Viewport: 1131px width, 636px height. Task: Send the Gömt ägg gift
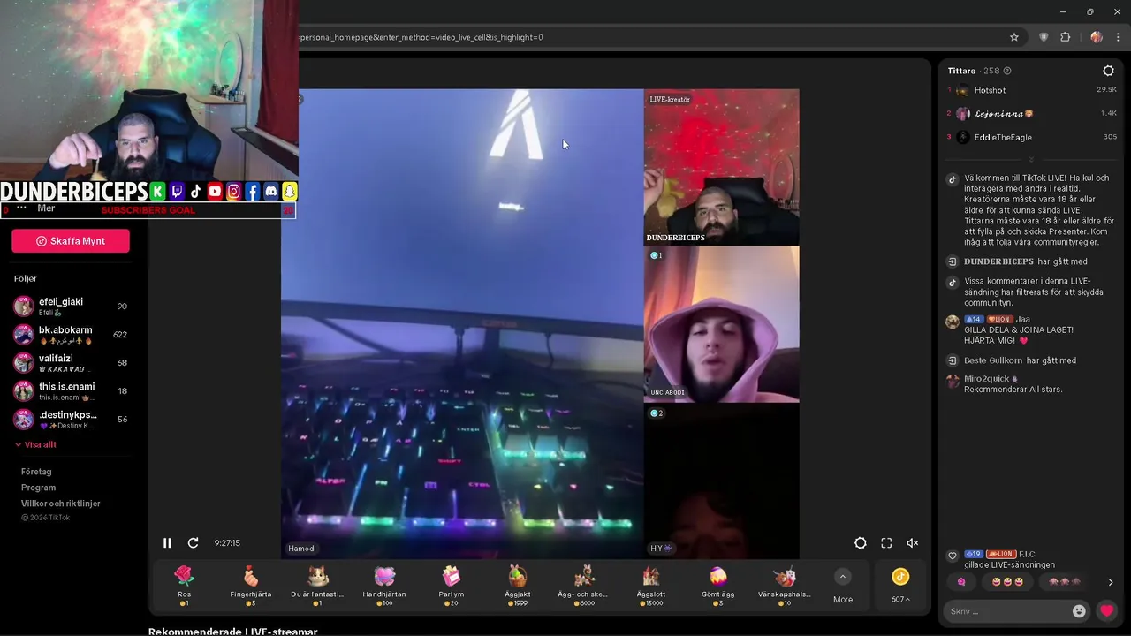(717, 586)
